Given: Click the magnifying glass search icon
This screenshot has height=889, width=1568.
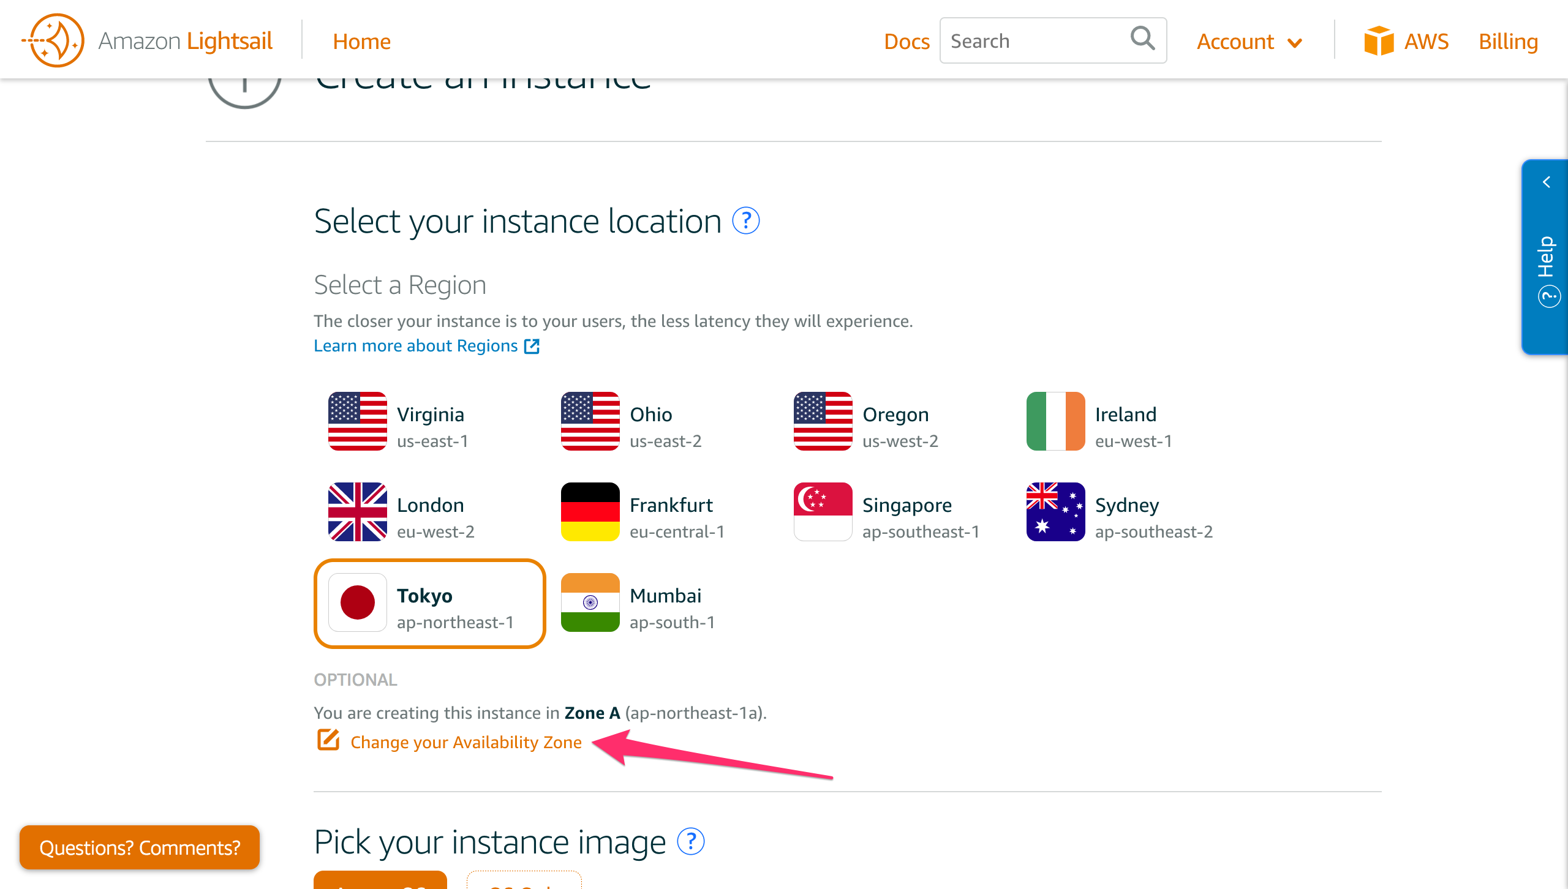Looking at the screenshot, I should coord(1142,39).
